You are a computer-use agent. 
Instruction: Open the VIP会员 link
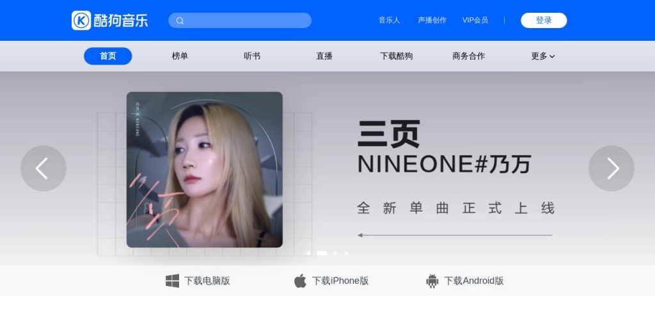475,20
